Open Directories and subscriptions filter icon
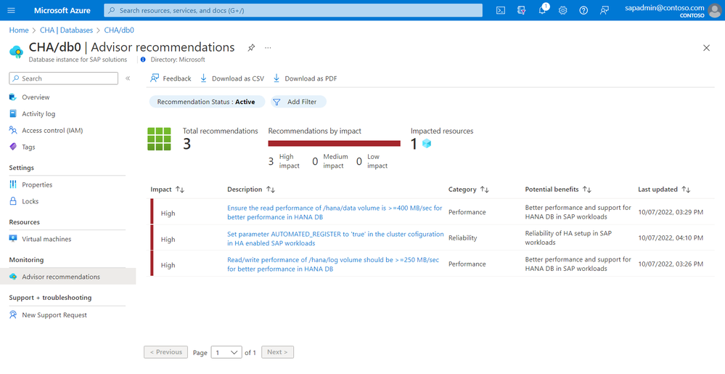 [x=521, y=10]
